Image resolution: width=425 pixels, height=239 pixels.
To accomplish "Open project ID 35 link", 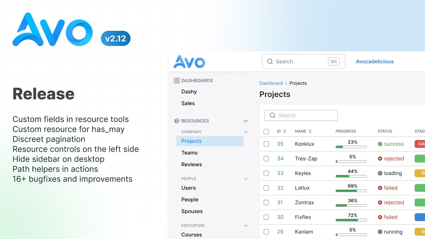I will click(x=280, y=144).
